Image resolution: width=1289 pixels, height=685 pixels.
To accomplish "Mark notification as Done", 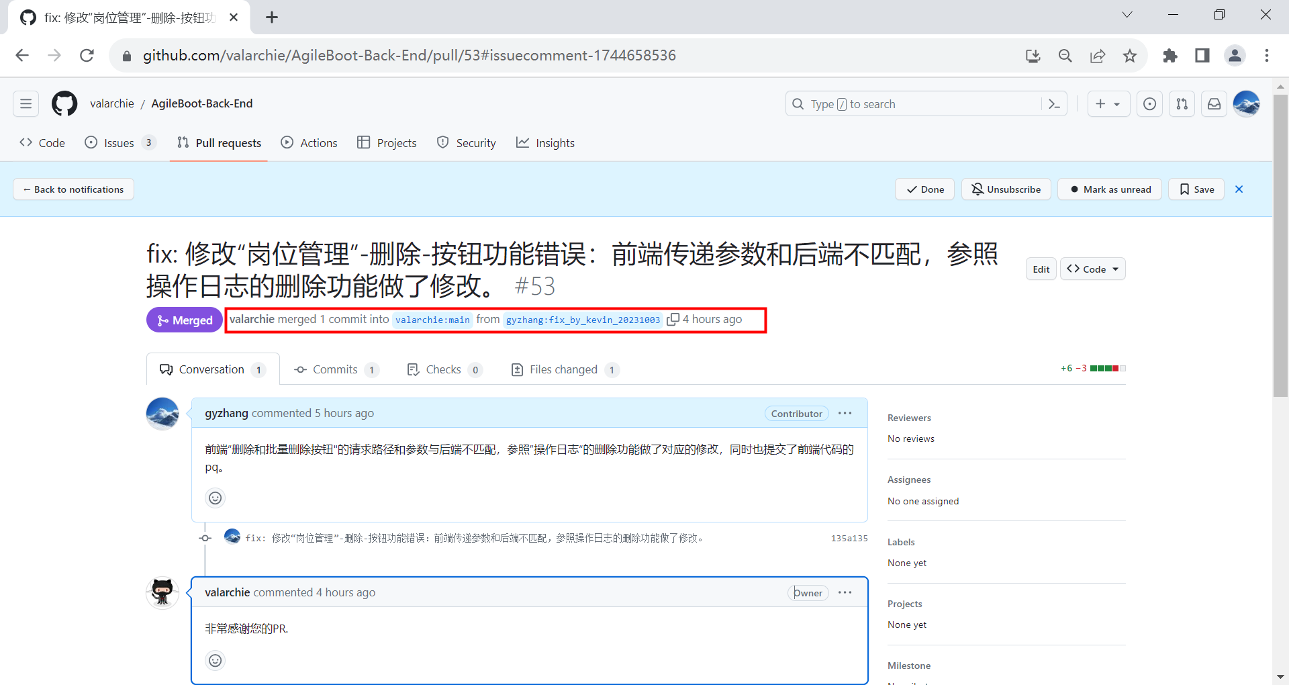I will point(924,189).
